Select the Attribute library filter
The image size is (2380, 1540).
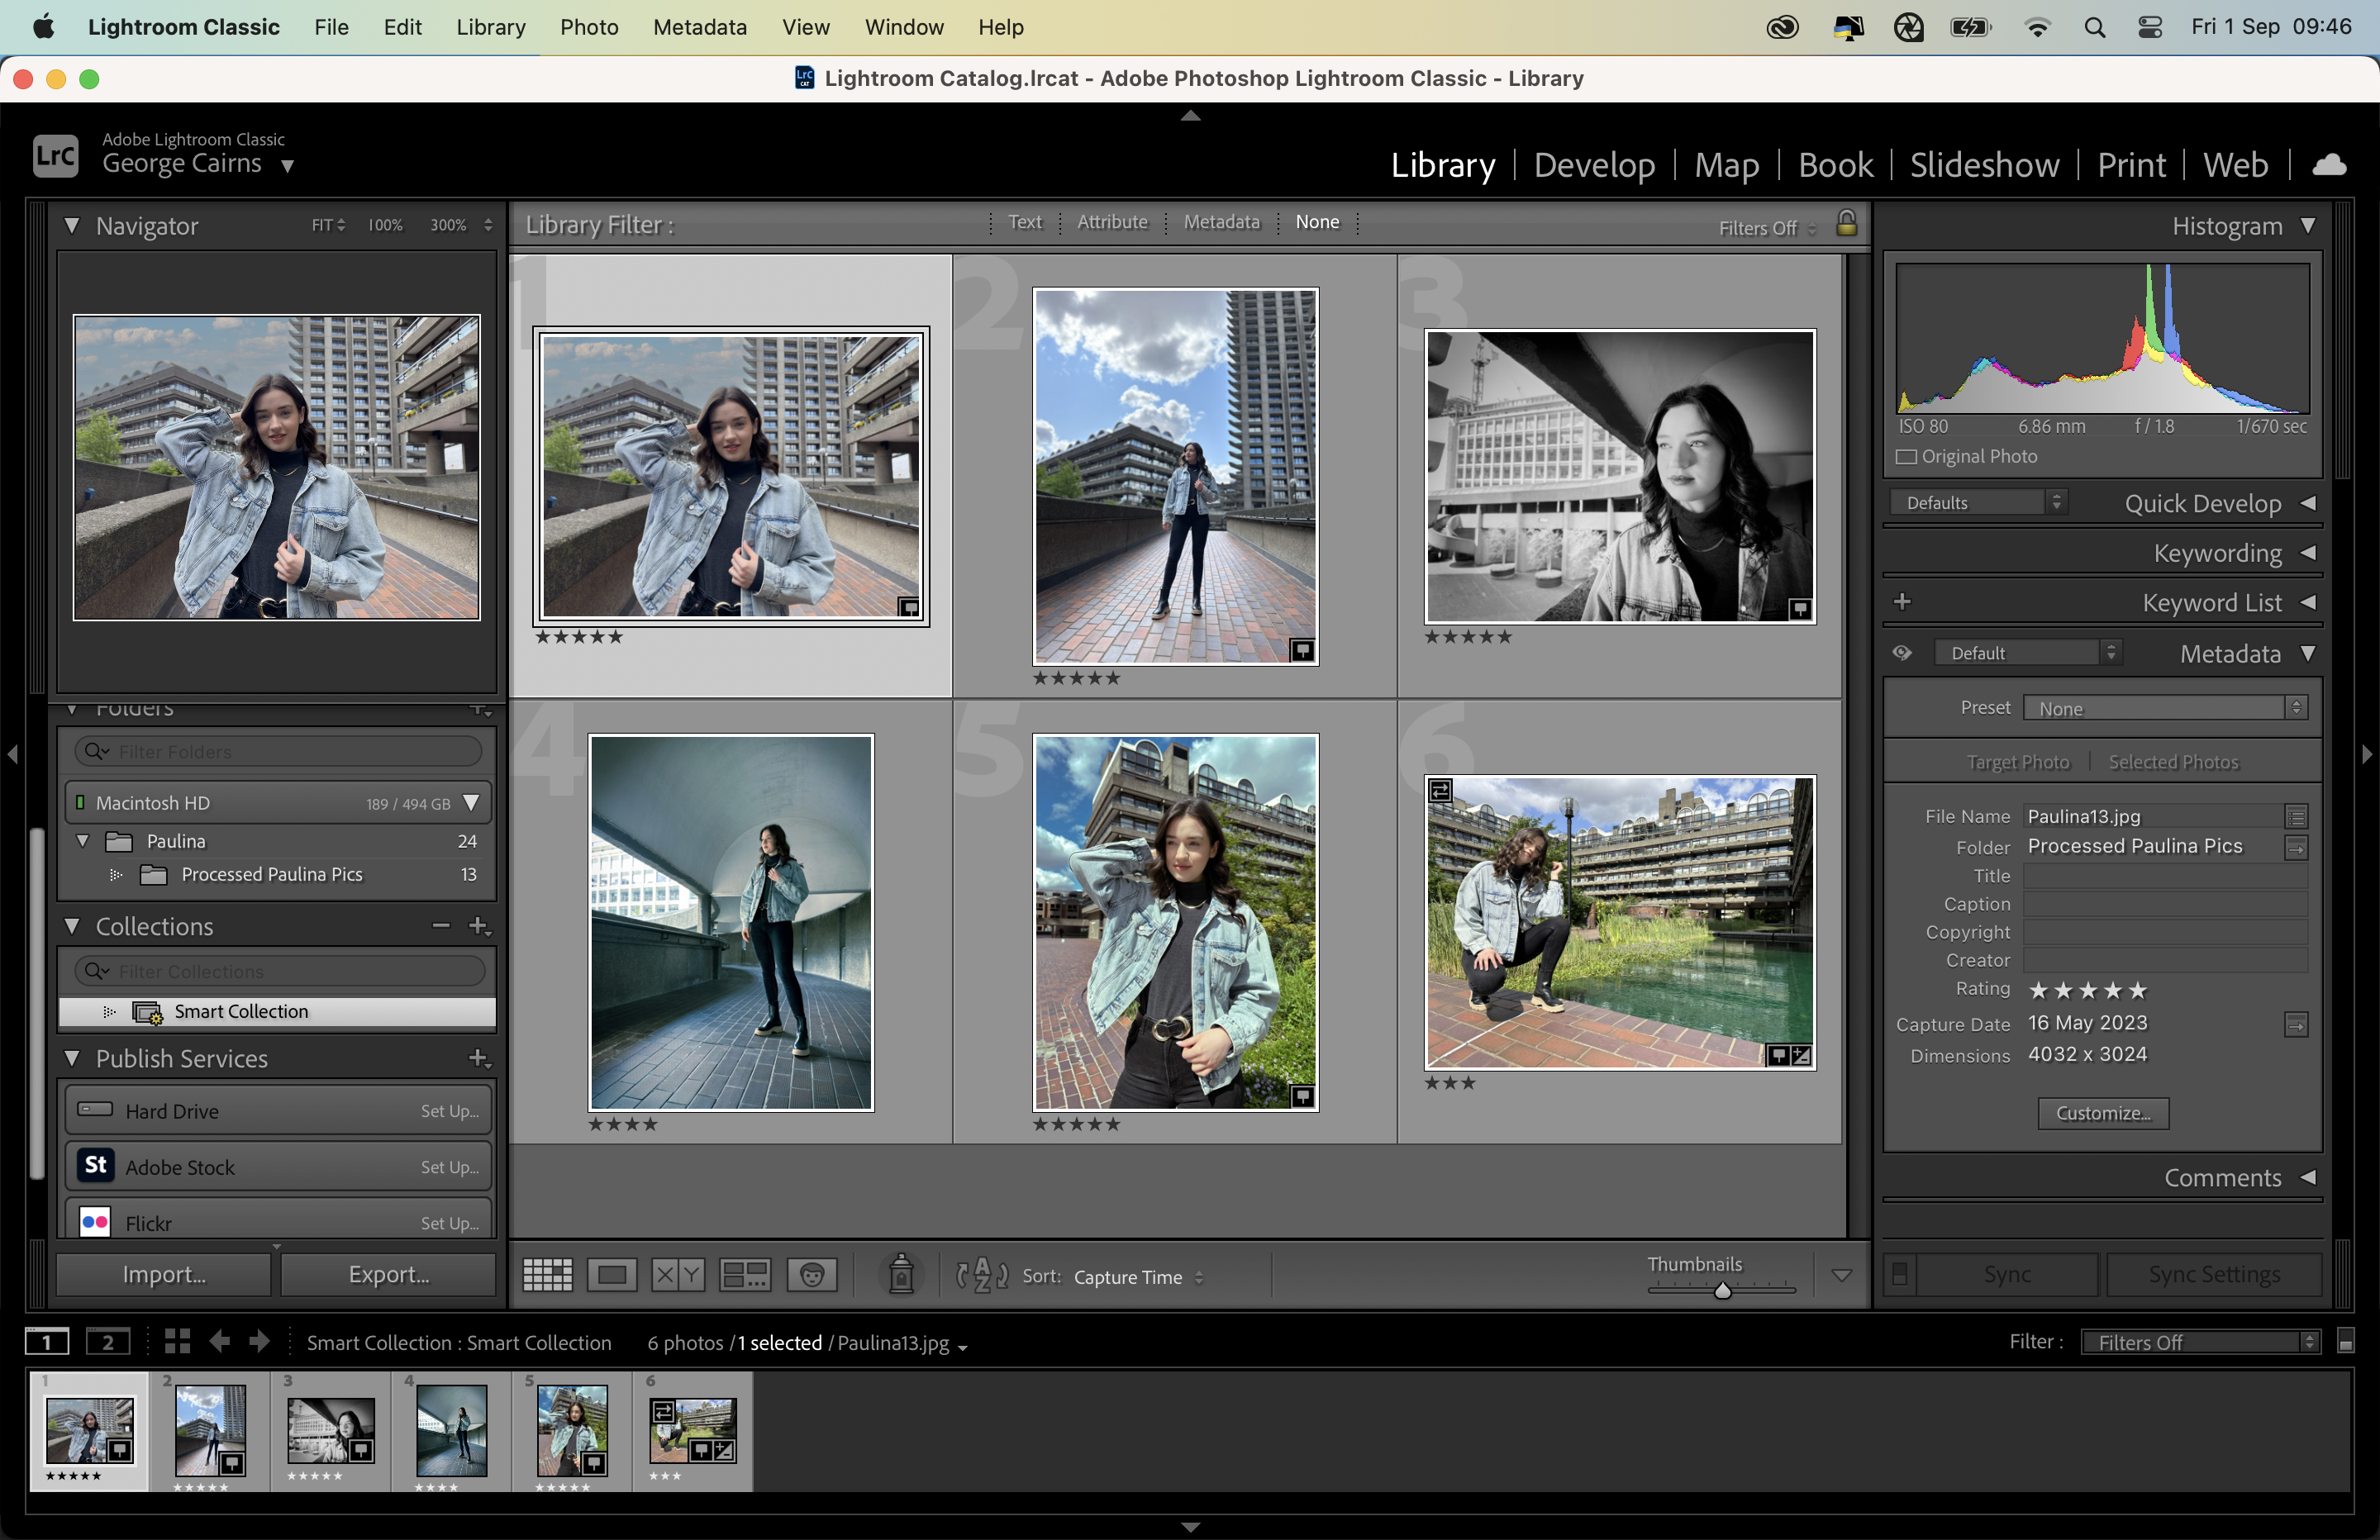coord(1112,222)
